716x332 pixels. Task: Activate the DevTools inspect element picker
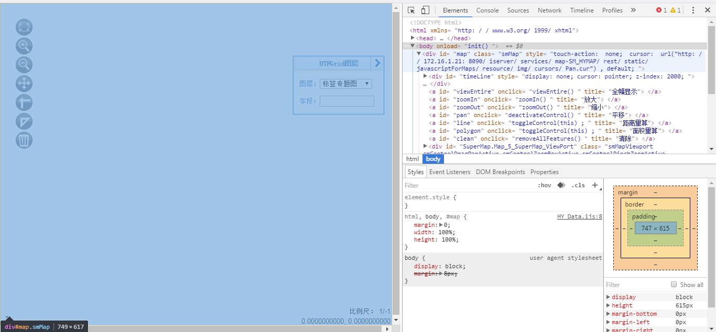tap(411, 10)
